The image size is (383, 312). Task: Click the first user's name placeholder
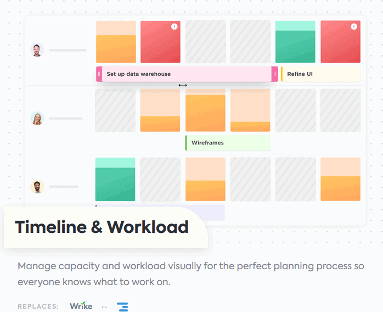tap(67, 50)
